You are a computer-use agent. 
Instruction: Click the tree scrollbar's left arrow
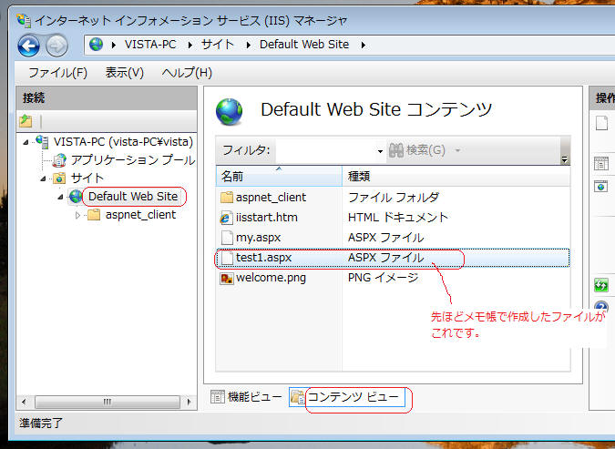24,402
